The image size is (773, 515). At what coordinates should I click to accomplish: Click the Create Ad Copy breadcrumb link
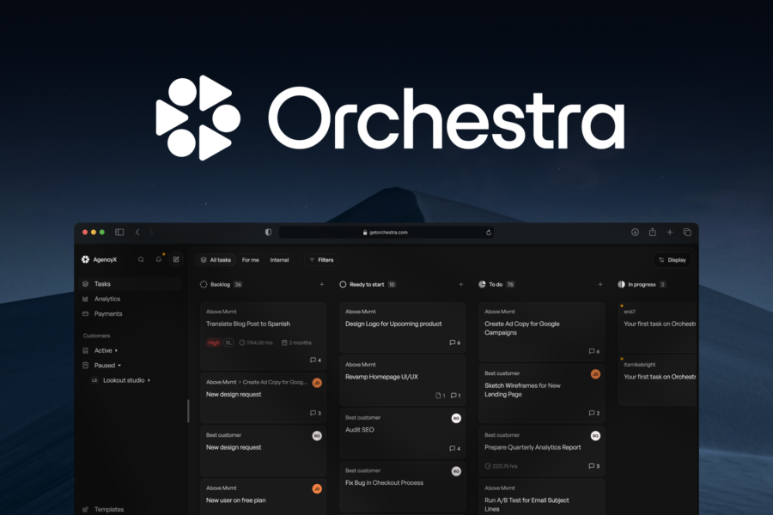(275, 382)
